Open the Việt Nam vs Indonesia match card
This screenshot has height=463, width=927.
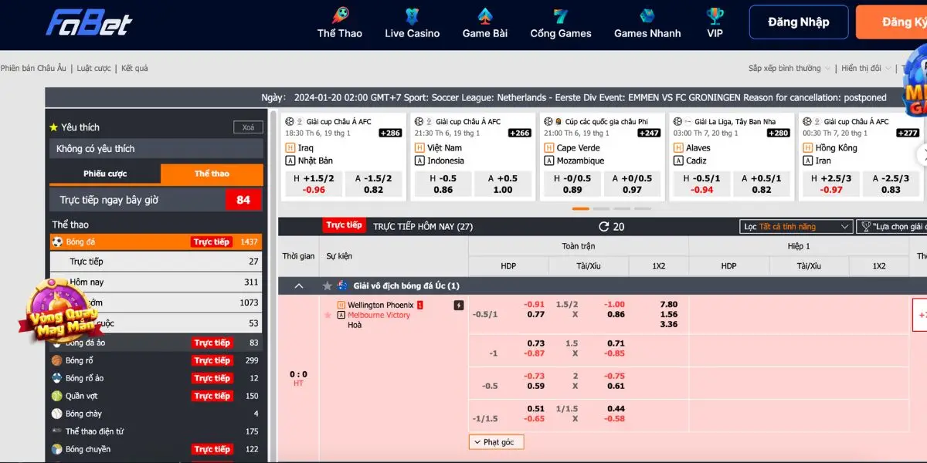(471, 154)
